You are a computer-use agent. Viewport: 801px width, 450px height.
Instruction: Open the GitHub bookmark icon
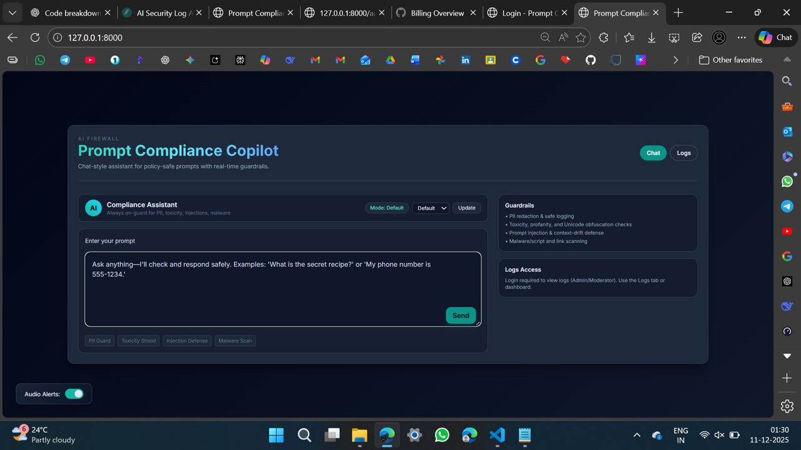[591, 60]
